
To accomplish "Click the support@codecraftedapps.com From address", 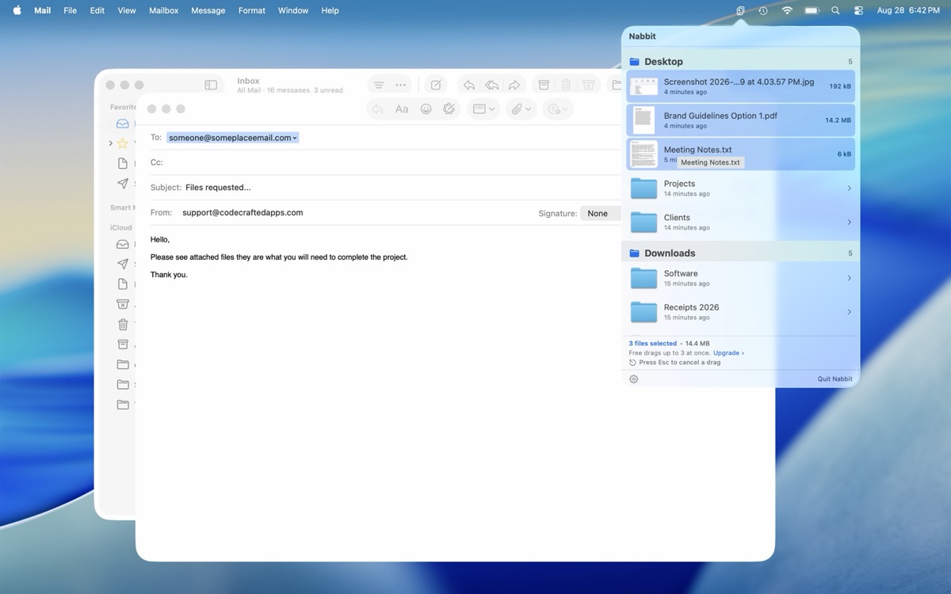I will point(243,213).
